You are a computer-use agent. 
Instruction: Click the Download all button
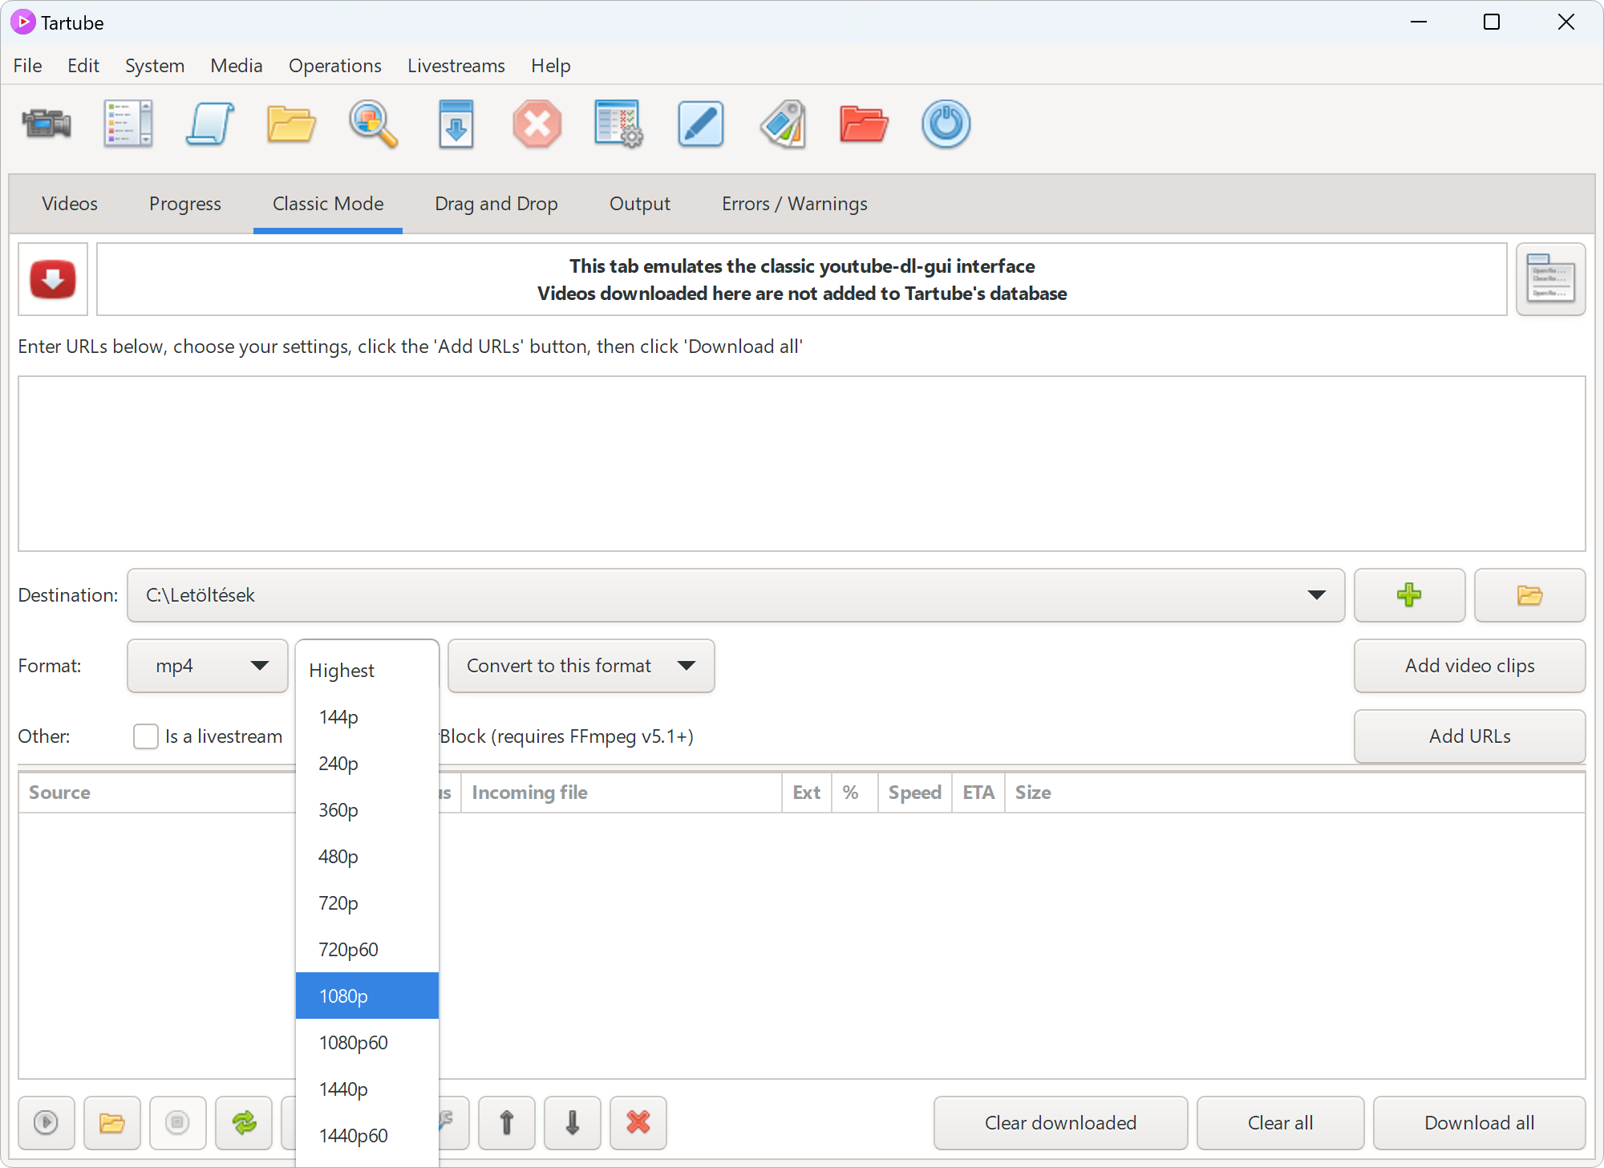[1480, 1122]
